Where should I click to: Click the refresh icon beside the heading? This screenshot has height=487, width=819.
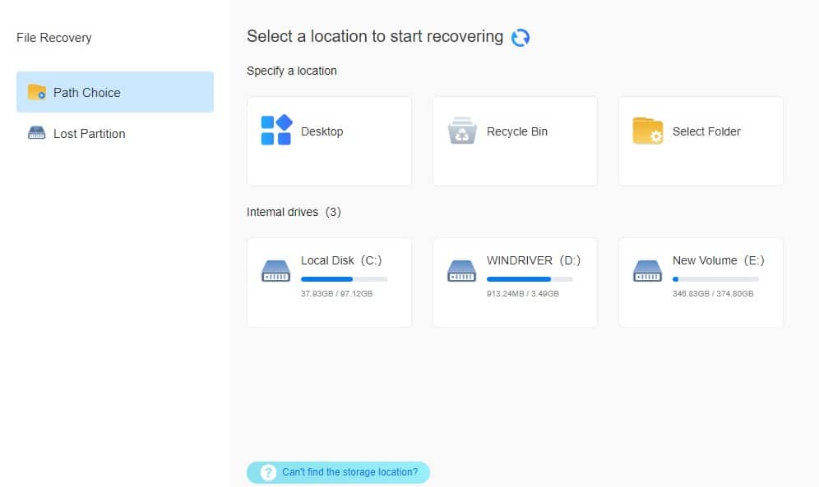tap(521, 38)
